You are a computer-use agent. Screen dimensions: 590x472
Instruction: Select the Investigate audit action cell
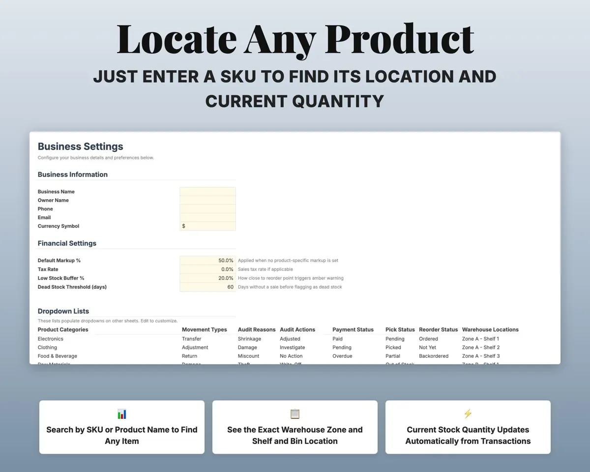pos(293,348)
